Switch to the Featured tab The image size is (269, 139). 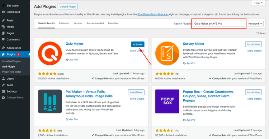[x=64, y=23]
